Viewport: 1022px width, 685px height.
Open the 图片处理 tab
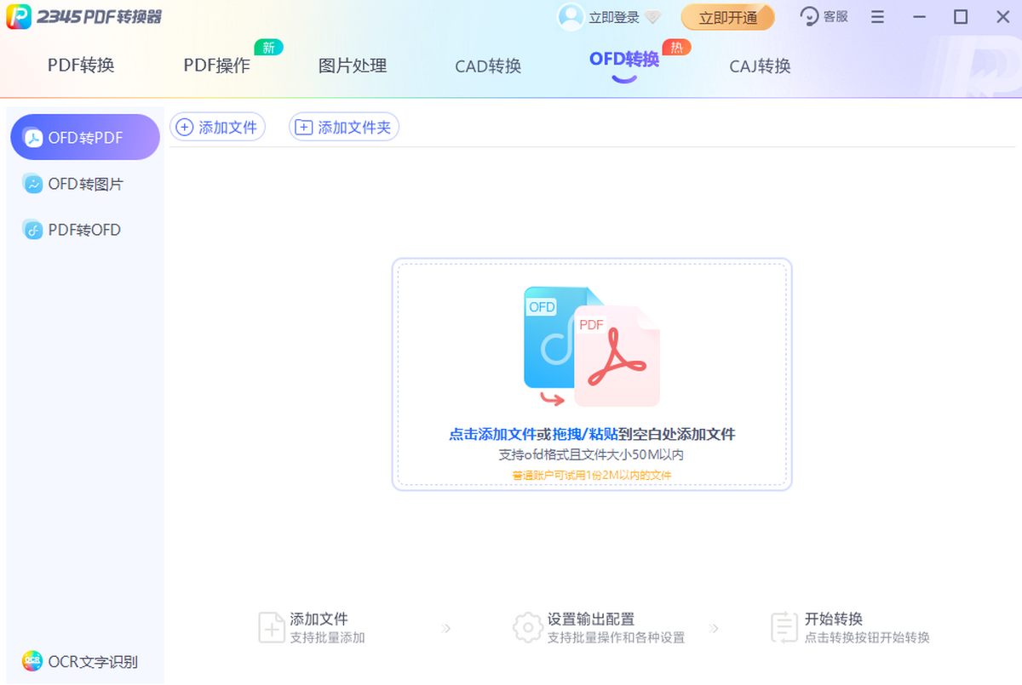click(x=353, y=66)
